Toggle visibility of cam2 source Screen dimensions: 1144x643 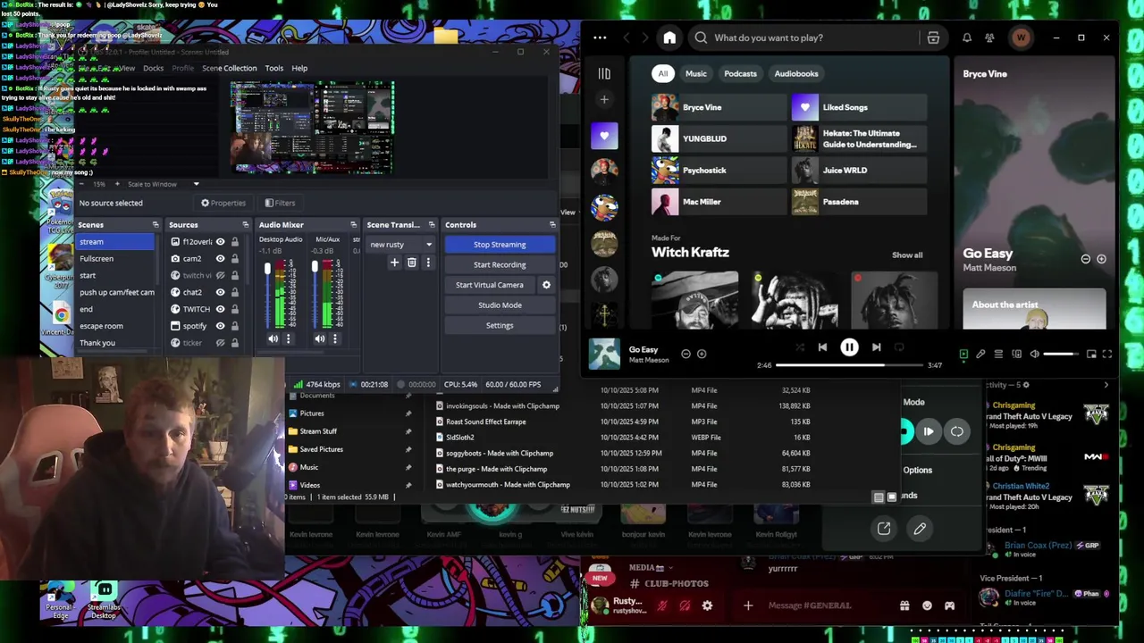point(220,259)
